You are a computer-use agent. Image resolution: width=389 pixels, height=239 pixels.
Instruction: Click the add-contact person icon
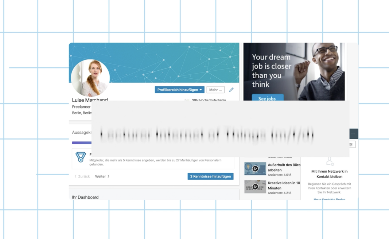[330, 161]
